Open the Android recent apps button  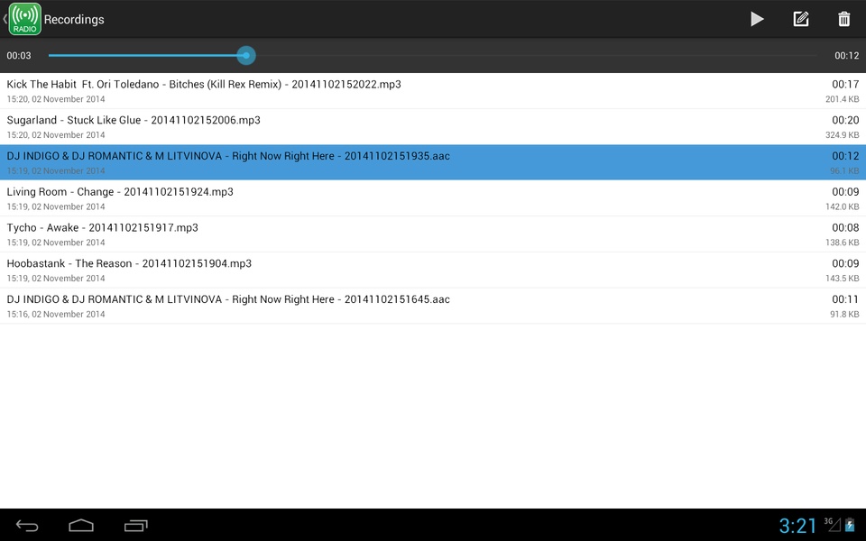pos(136,526)
